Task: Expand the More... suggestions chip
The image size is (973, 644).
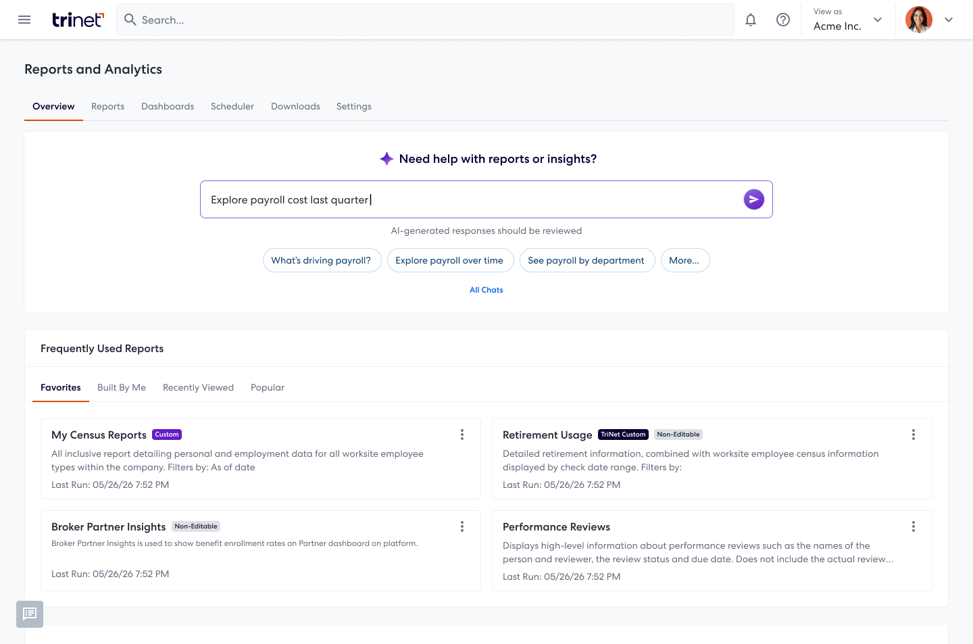Action: click(685, 260)
